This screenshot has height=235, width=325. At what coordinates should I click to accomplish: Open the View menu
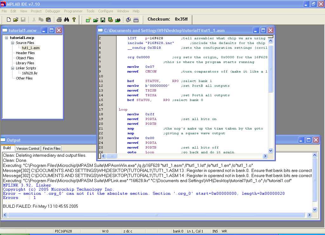point(23,11)
